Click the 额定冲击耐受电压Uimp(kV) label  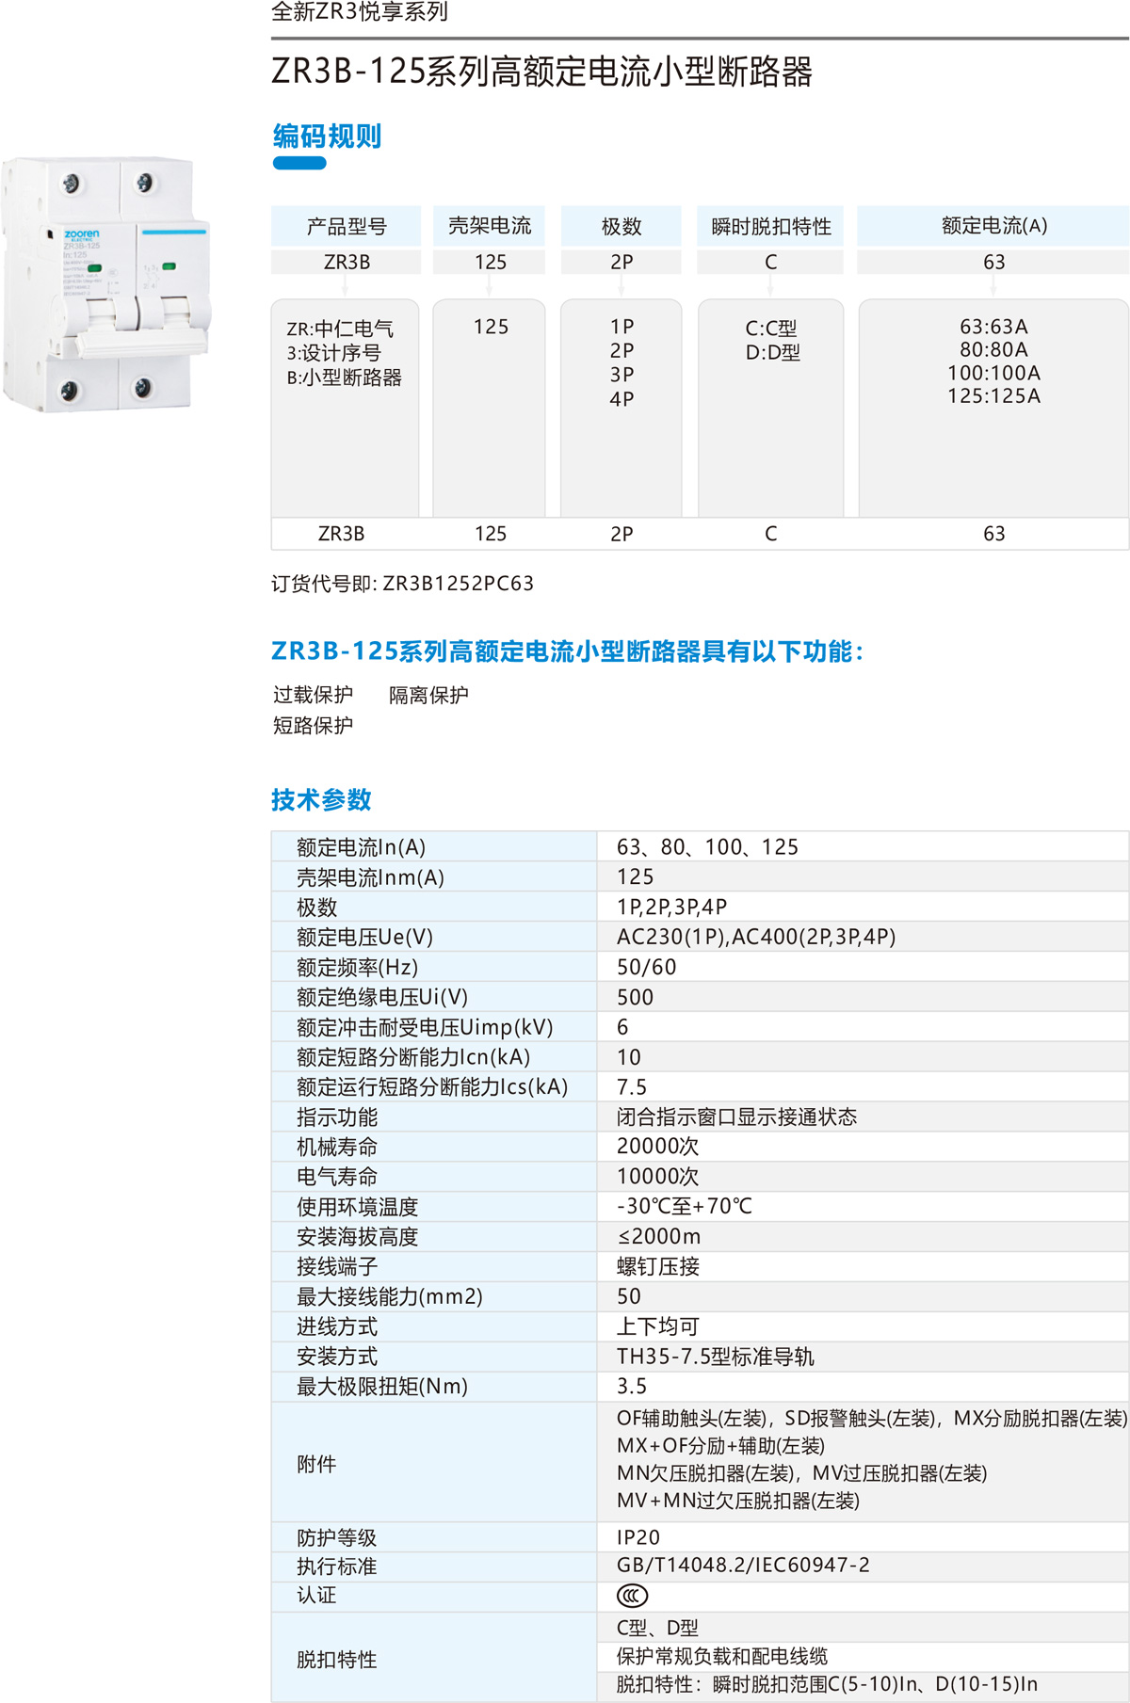[x=425, y=1027]
